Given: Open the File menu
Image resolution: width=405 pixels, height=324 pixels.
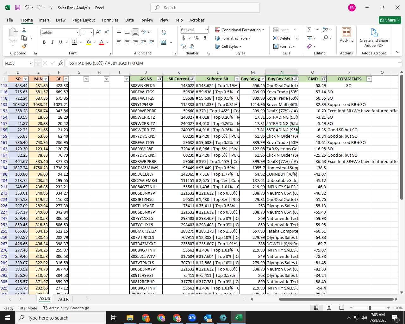Looking at the screenshot, I should pyautogui.click(x=10, y=20).
